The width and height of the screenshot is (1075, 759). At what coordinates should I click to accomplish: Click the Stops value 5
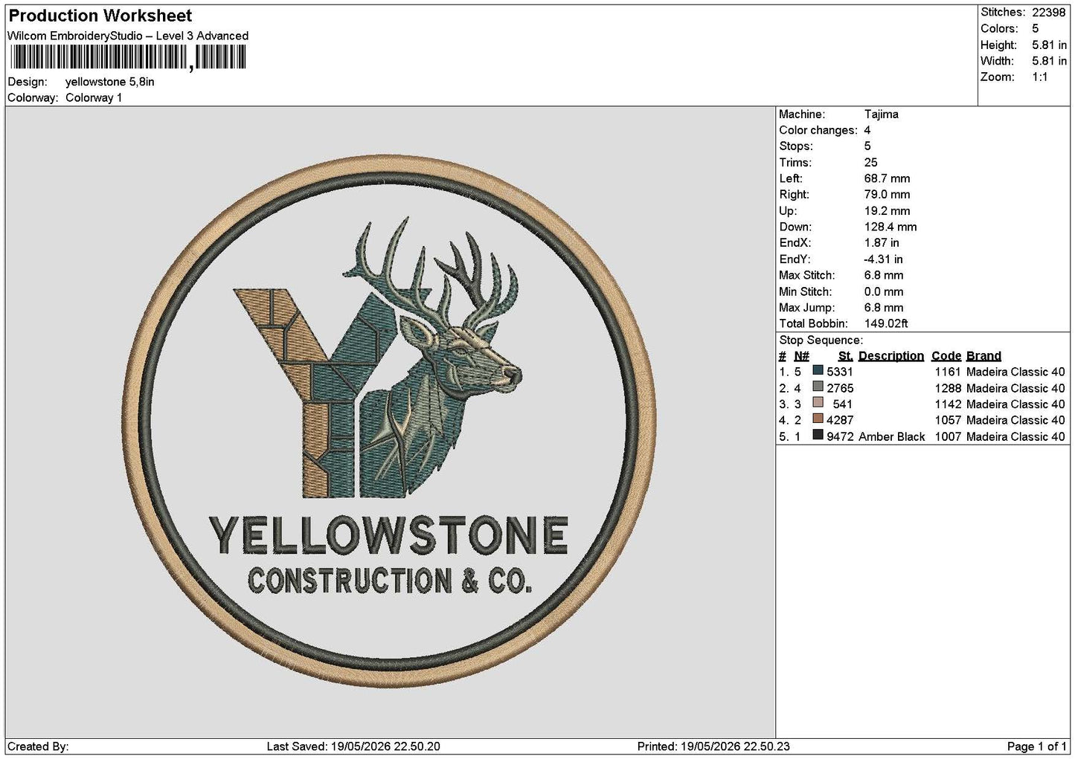pos(867,146)
